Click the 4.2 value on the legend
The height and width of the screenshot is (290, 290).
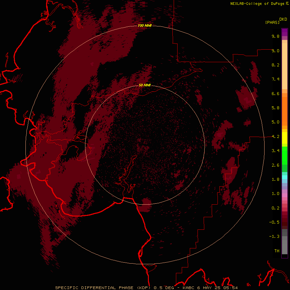point(275,137)
